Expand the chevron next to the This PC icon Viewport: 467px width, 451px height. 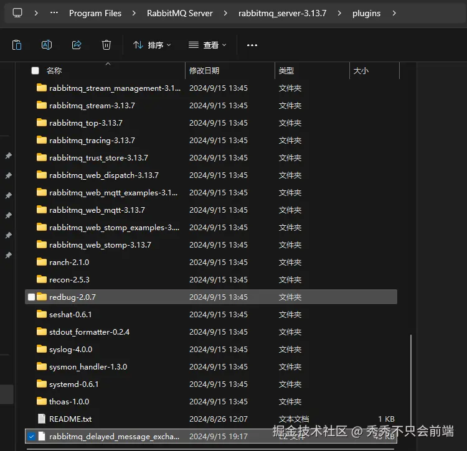(36, 13)
